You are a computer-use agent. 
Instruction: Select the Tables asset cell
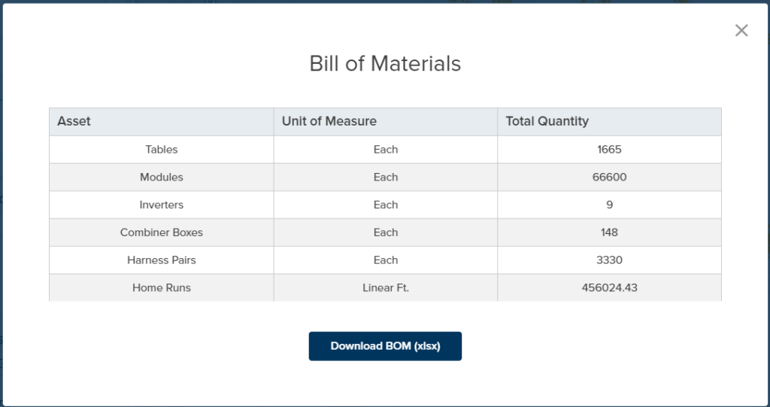point(162,150)
